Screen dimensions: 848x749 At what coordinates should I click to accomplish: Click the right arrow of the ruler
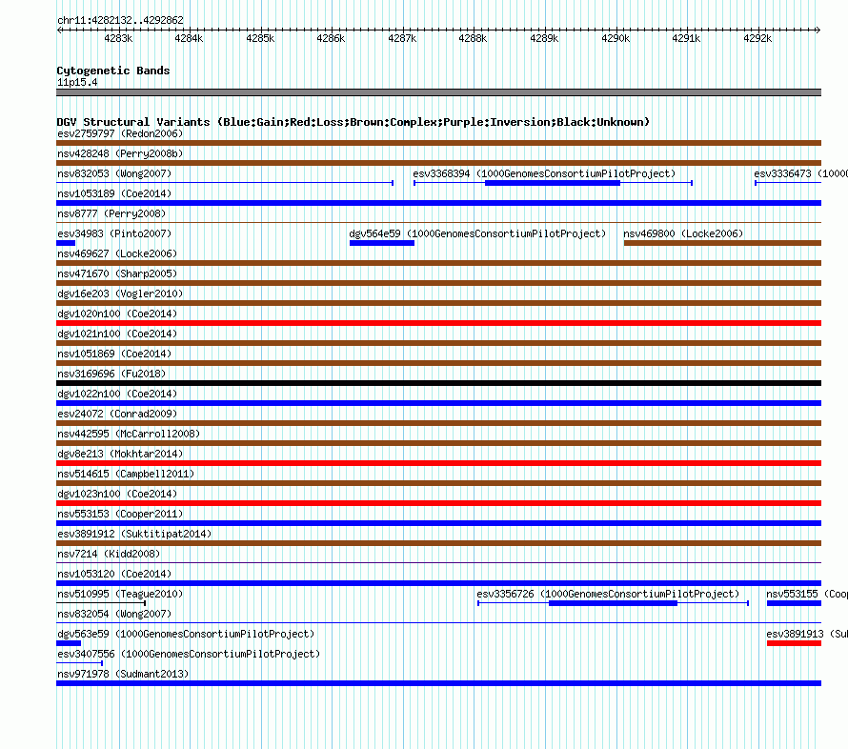[818, 30]
